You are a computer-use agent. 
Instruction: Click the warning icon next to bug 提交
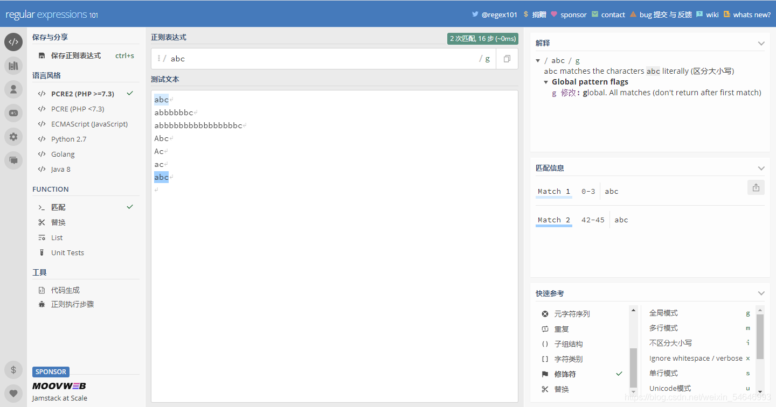point(633,15)
